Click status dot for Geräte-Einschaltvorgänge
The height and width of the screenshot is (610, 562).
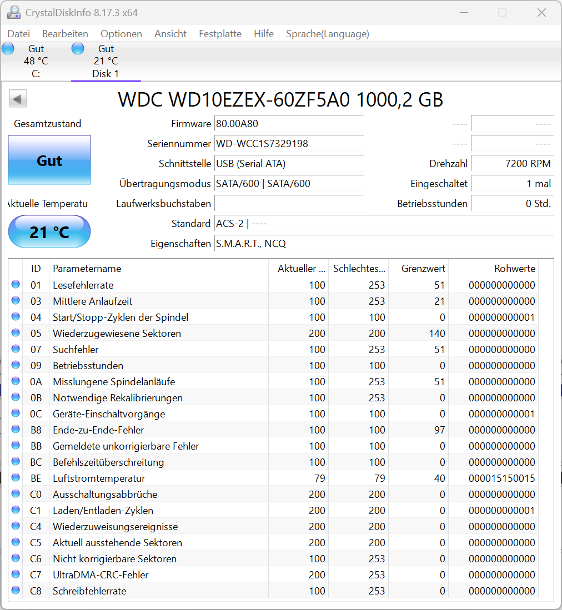coord(16,413)
